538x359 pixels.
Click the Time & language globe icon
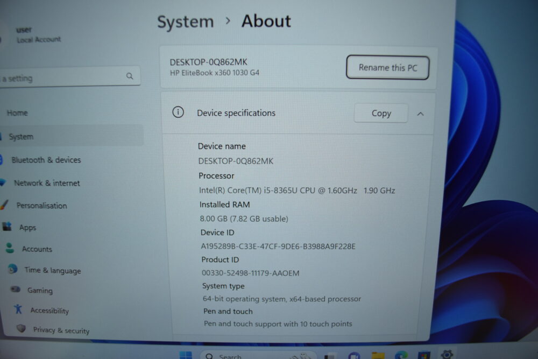click(x=13, y=269)
